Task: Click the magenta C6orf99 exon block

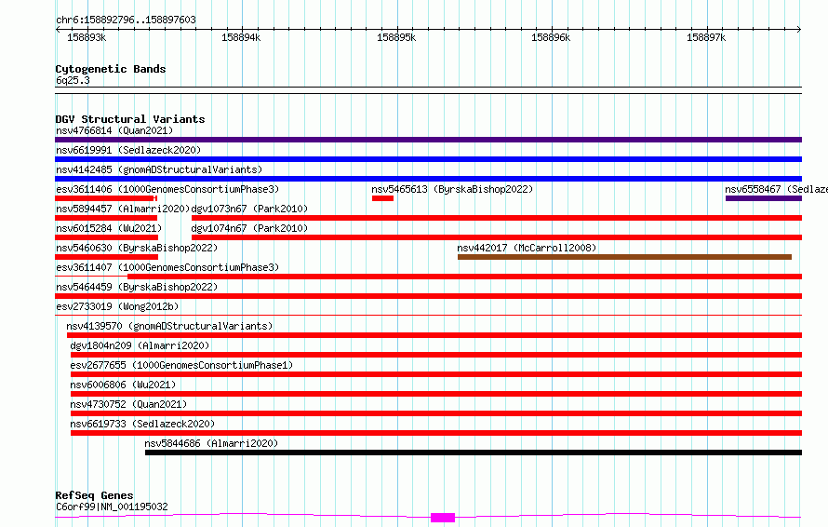Action: [443, 518]
